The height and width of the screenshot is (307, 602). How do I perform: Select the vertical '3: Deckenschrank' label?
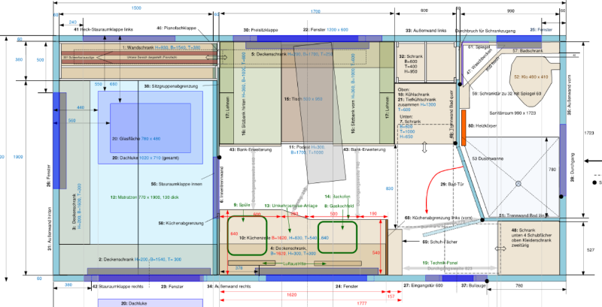[77, 206]
